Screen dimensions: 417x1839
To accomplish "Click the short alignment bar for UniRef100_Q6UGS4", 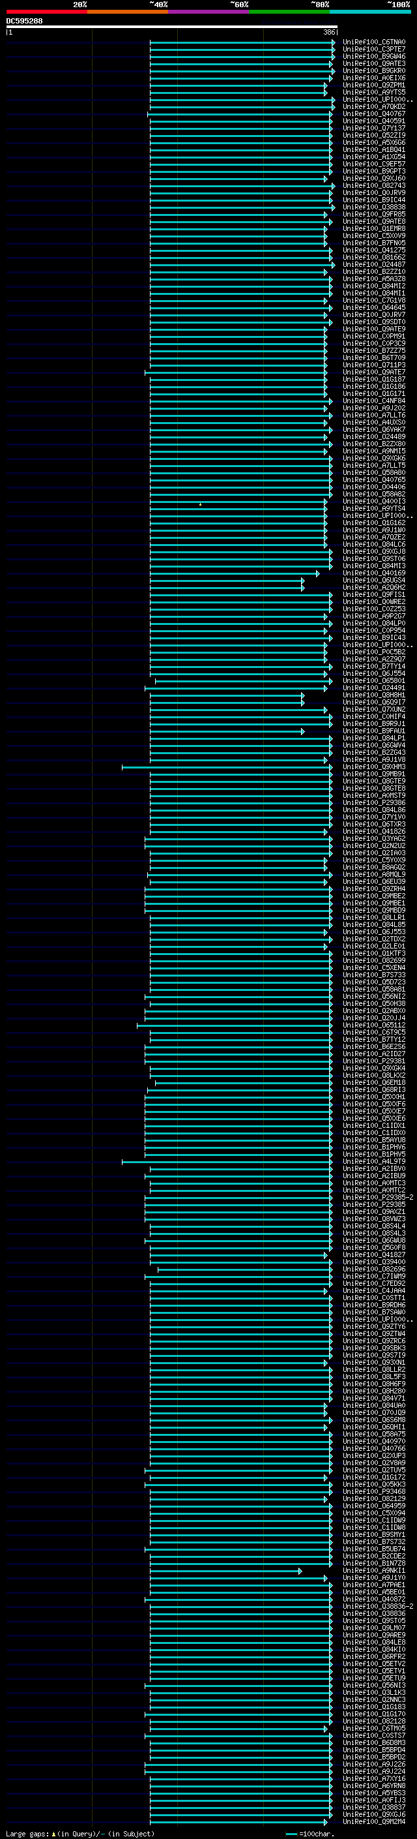I will pos(227,581).
